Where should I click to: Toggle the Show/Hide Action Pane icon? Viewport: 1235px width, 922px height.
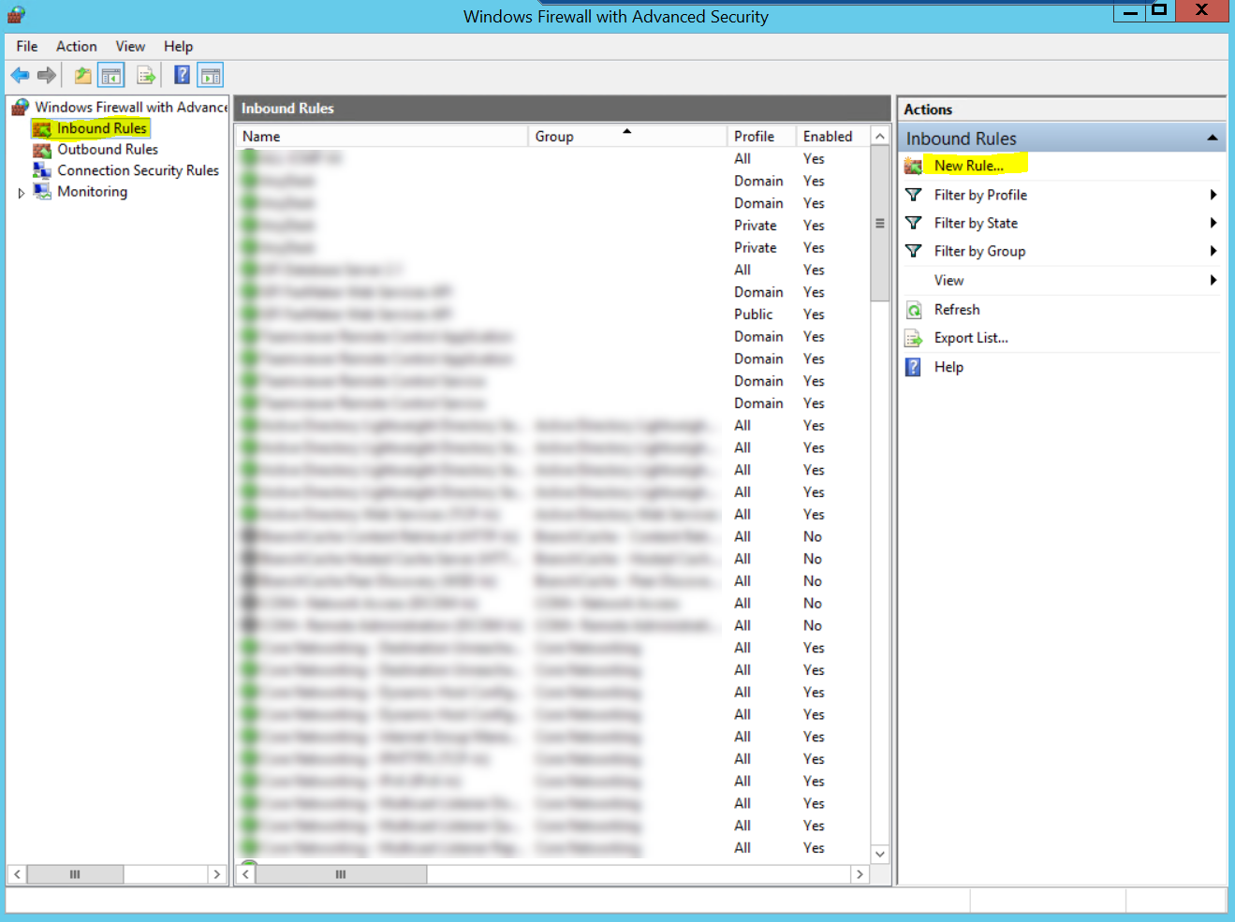coord(211,76)
